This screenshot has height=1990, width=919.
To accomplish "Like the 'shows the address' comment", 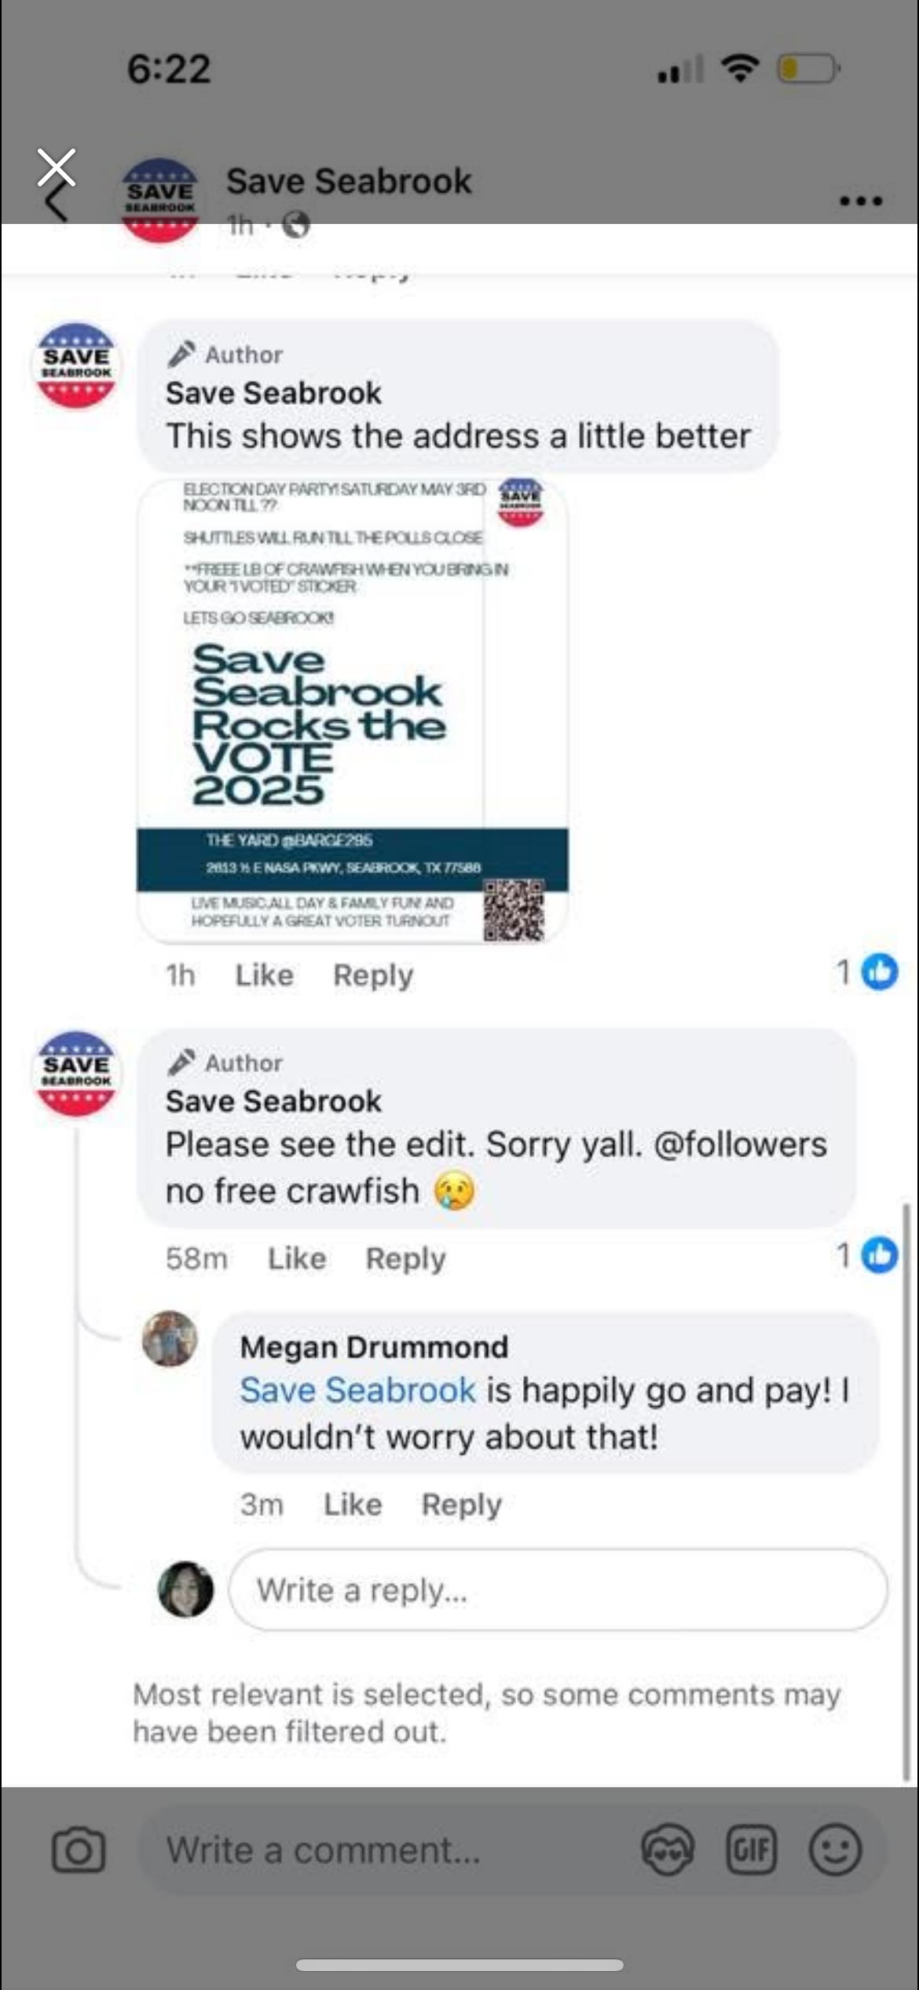I will point(265,975).
